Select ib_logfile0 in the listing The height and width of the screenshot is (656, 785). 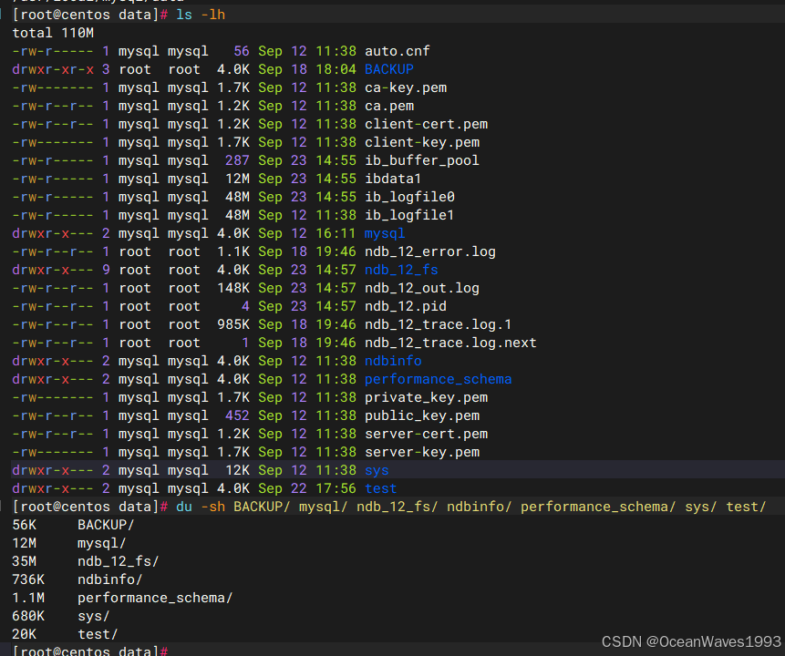[x=409, y=197]
